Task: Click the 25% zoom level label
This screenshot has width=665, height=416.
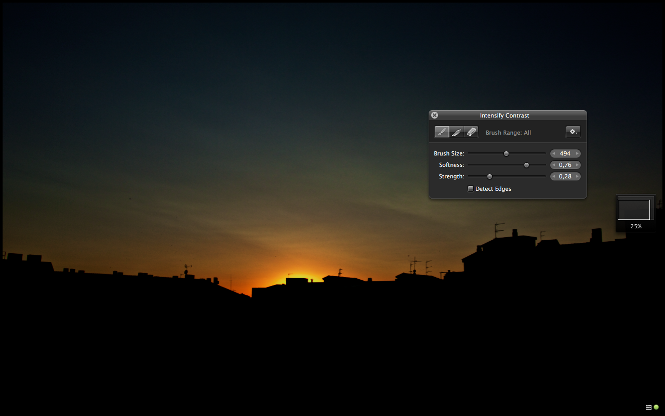Action: [x=636, y=227]
